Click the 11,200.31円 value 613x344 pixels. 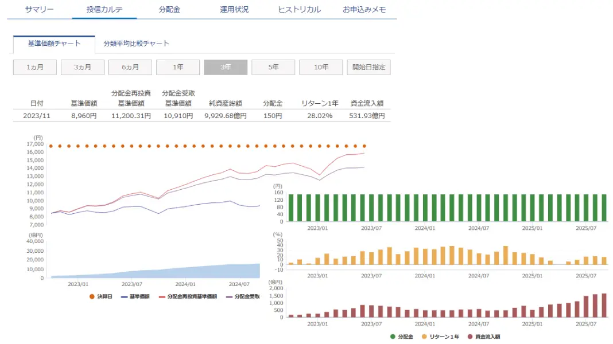point(131,116)
